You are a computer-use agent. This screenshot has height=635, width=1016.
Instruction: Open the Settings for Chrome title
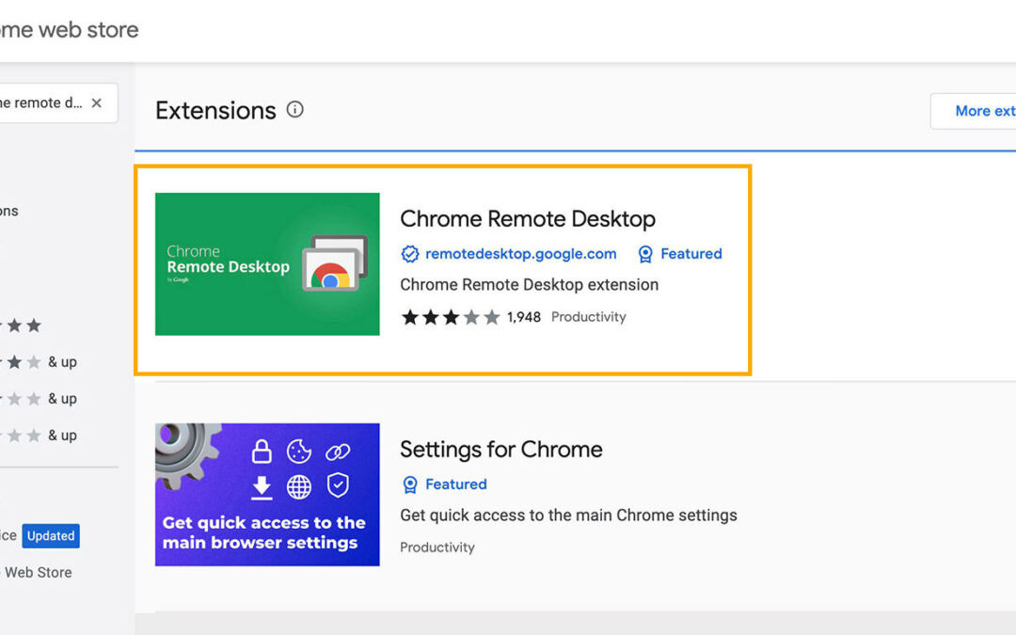click(500, 450)
